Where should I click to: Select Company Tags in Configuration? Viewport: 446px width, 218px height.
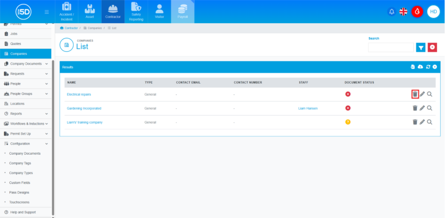click(20, 163)
